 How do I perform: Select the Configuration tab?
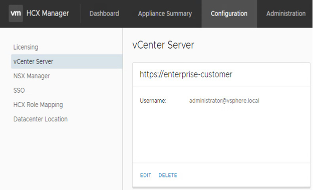coord(229,14)
